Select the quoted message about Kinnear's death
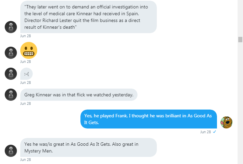Image resolution: width=243 pixels, height=164 pixels. pyautogui.click(x=89, y=17)
